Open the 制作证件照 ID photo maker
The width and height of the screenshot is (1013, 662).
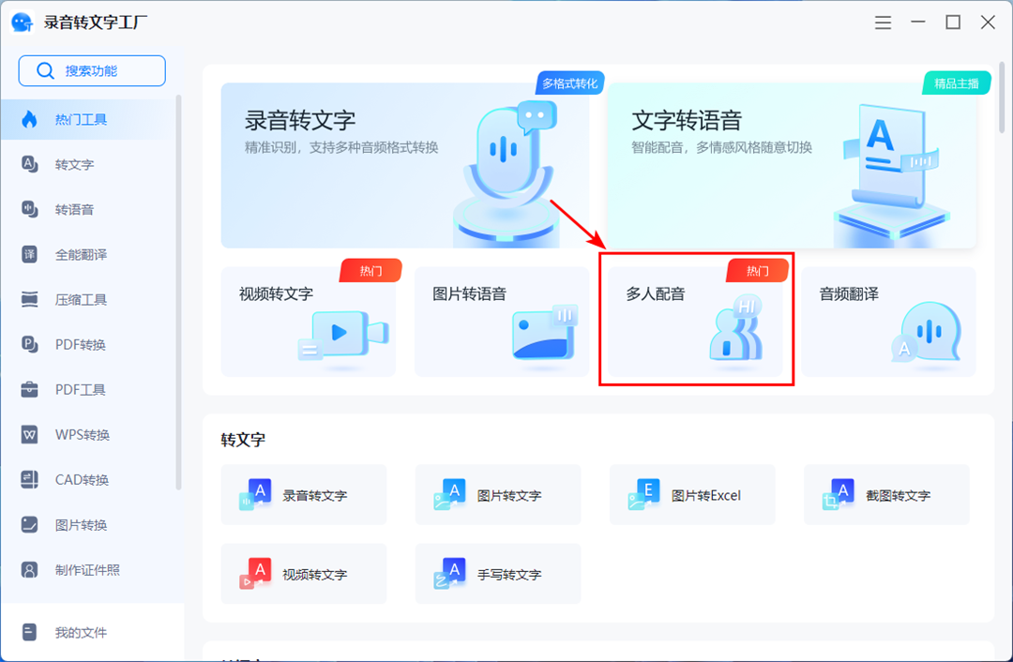point(61,569)
